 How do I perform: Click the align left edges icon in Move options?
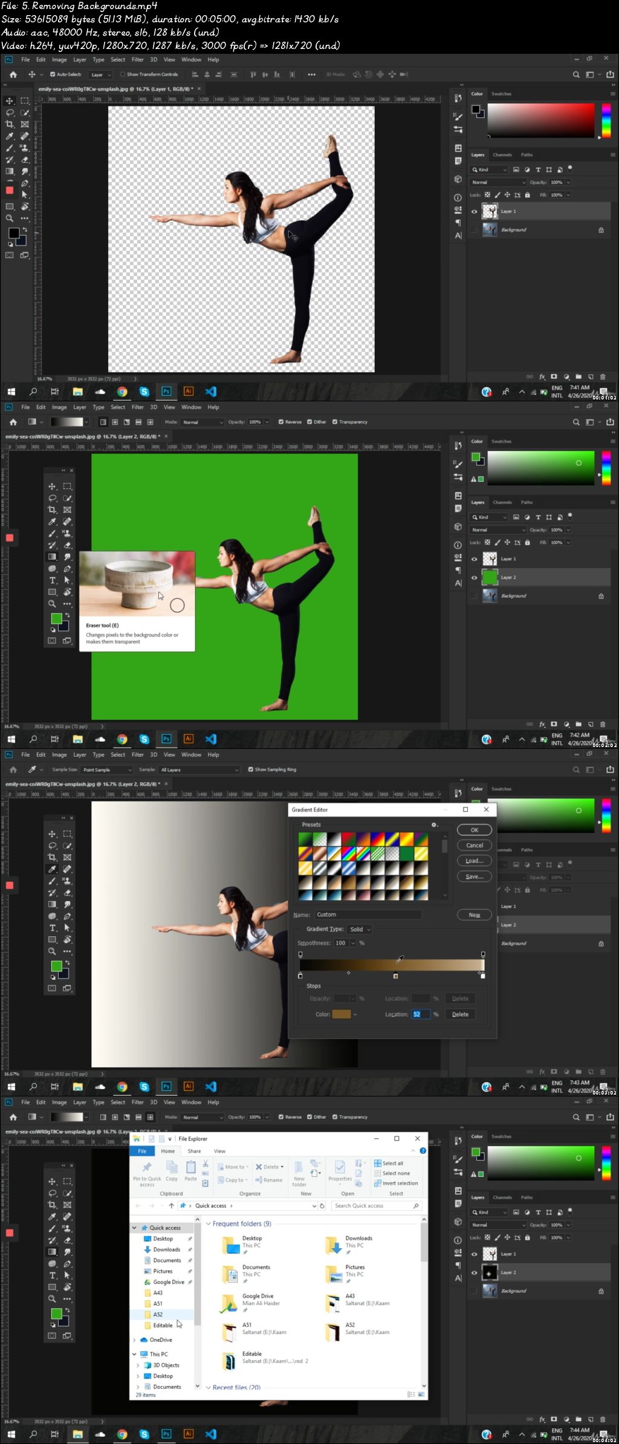point(195,74)
